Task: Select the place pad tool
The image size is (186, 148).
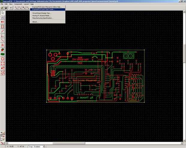Action: pyautogui.click(x=3, y=22)
